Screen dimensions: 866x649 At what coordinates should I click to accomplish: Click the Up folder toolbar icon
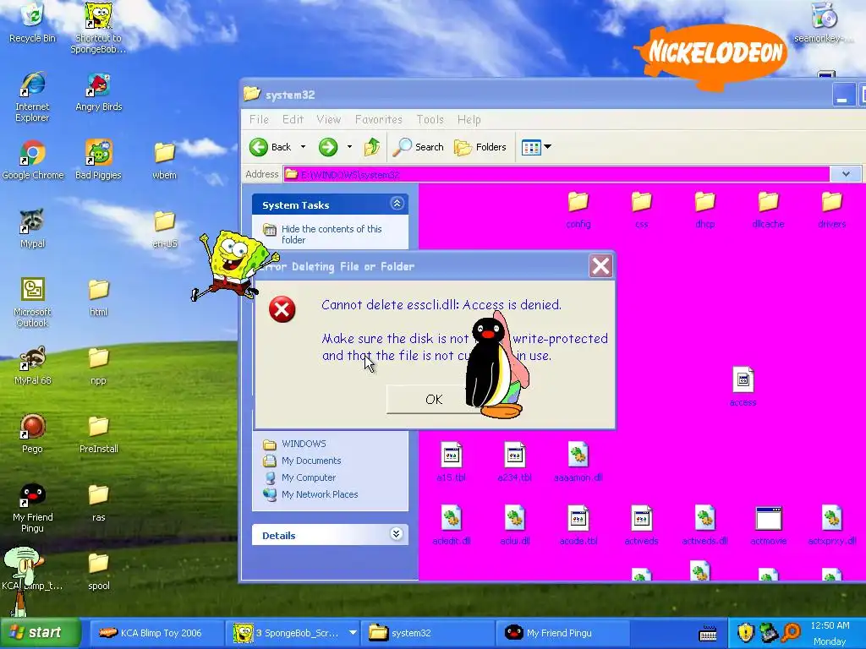click(x=372, y=147)
